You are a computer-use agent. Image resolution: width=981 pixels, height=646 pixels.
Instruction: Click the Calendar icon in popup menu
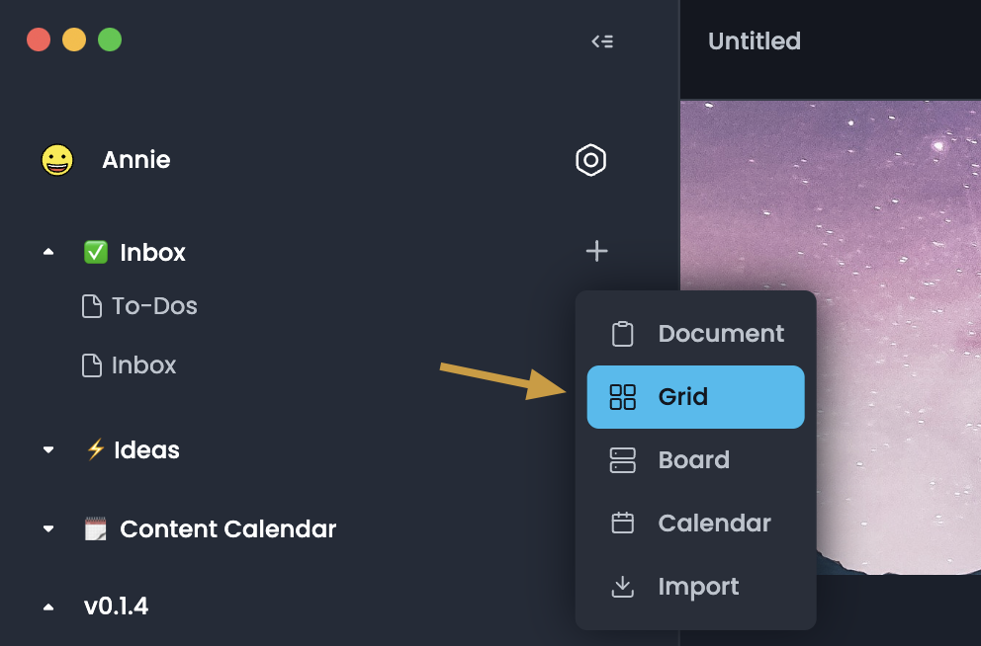(x=623, y=524)
